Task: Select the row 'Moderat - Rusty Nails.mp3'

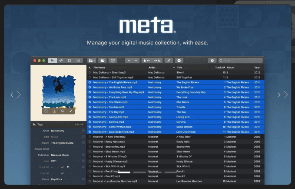Action: (176, 142)
